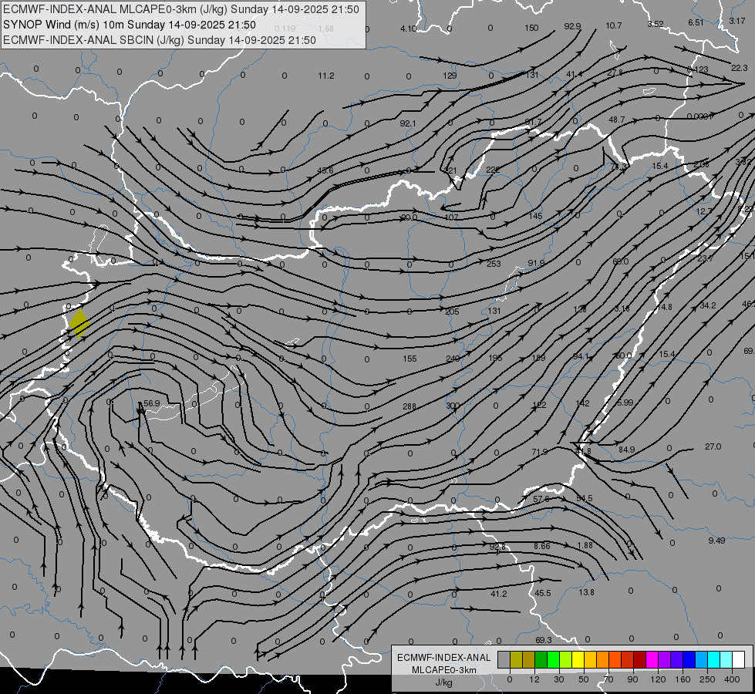Click the legend scale label 90
Viewport: 755px width, 694px height.
[632, 679]
